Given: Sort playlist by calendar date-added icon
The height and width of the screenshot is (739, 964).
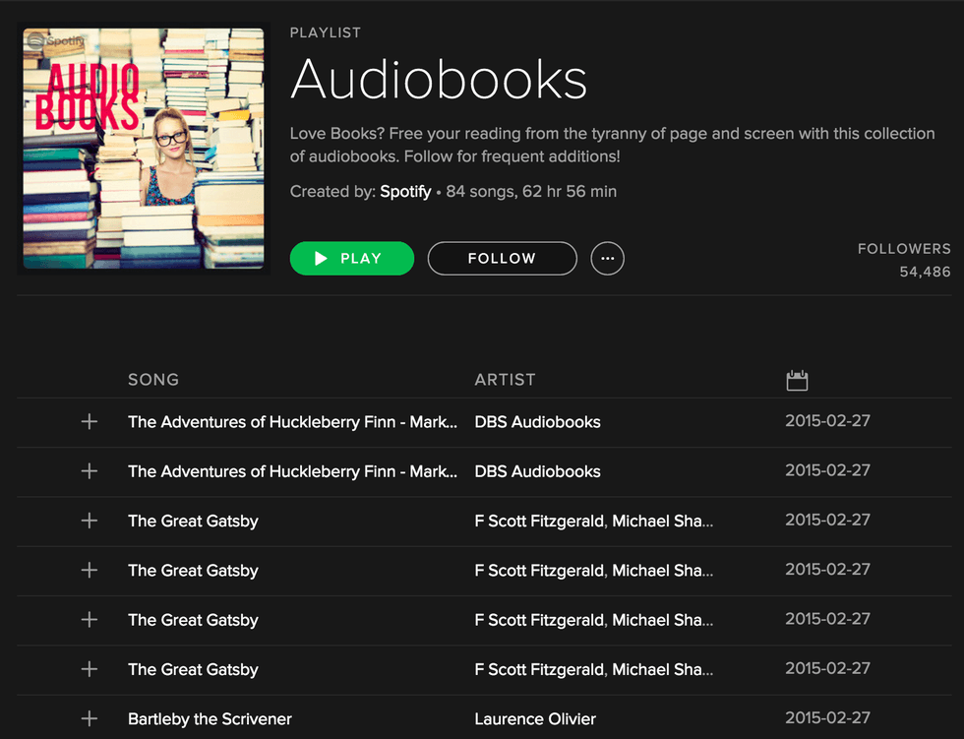Looking at the screenshot, I should [797, 380].
